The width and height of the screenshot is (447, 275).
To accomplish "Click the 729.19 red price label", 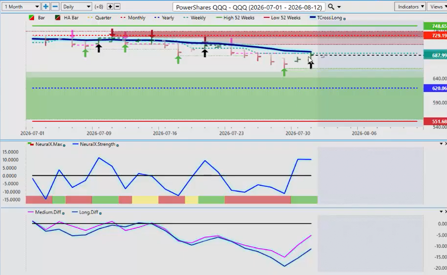I will coord(435,35).
